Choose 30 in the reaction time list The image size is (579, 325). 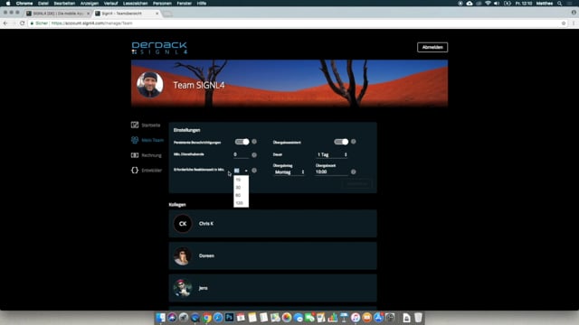[x=241, y=187]
